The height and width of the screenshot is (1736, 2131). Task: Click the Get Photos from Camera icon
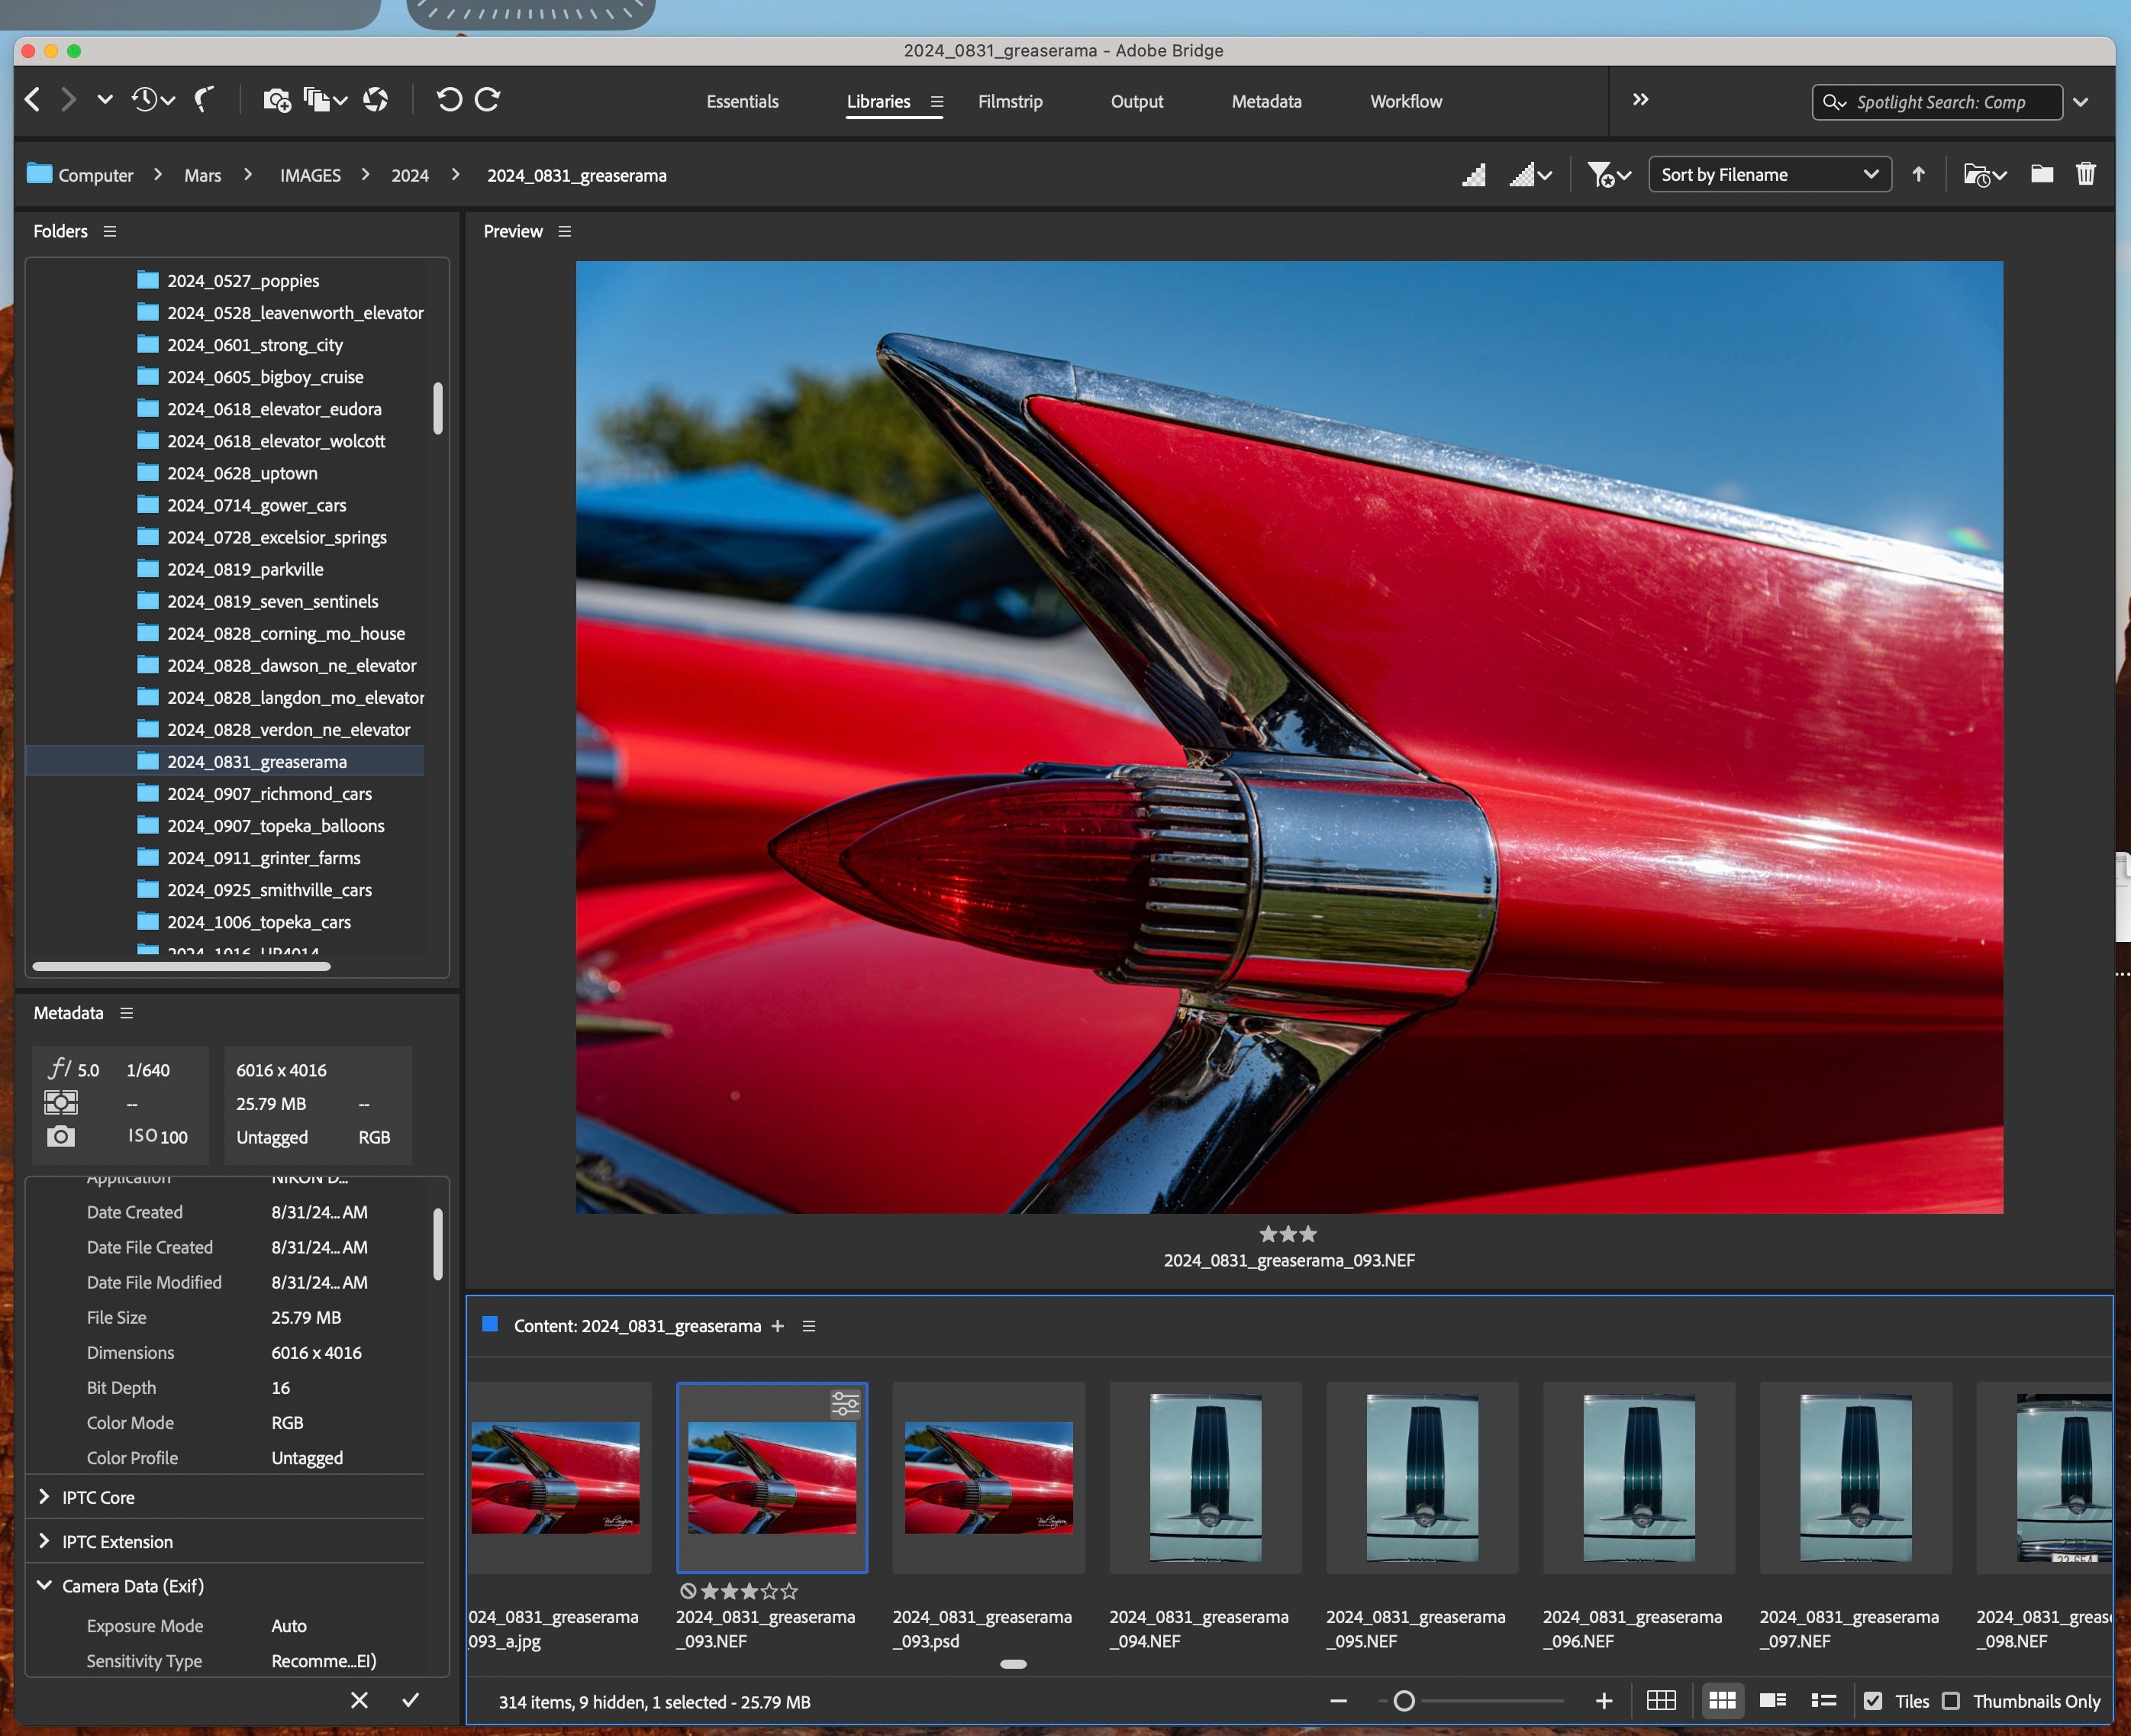(x=276, y=100)
